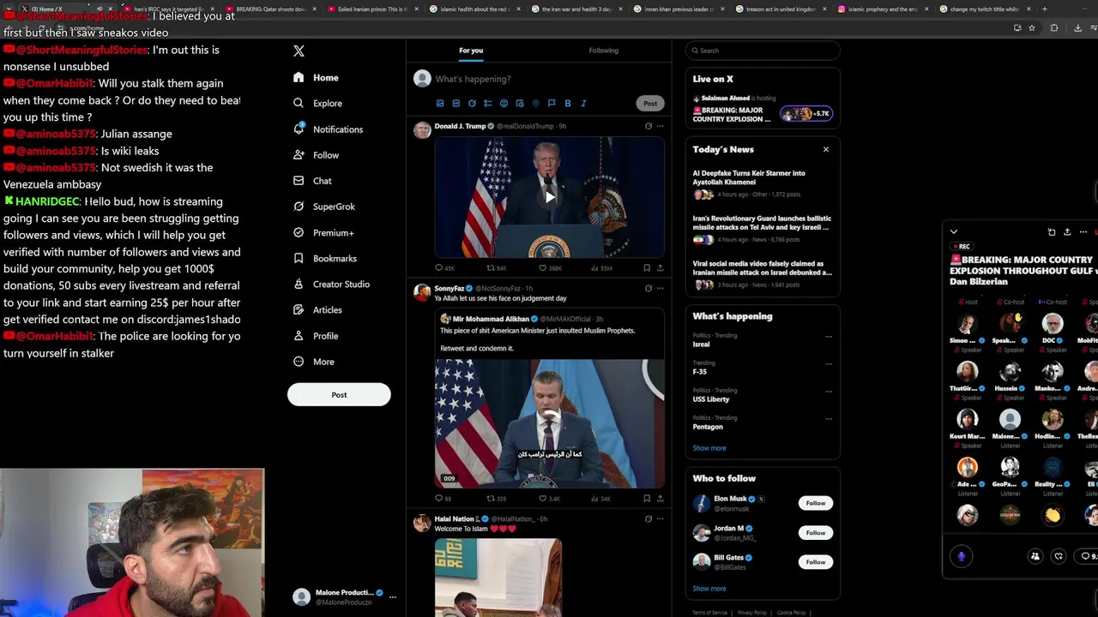Viewport: 1098px width, 617px height.
Task: Open more options for Israel trend
Action: coord(829,337)
